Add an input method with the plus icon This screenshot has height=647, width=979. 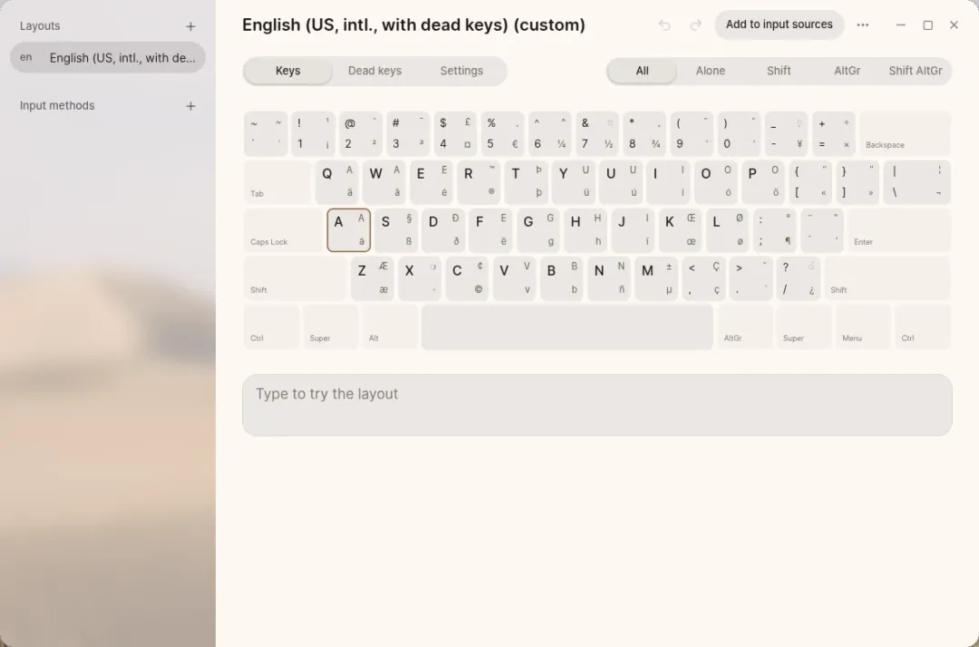[x=190, y=106]
